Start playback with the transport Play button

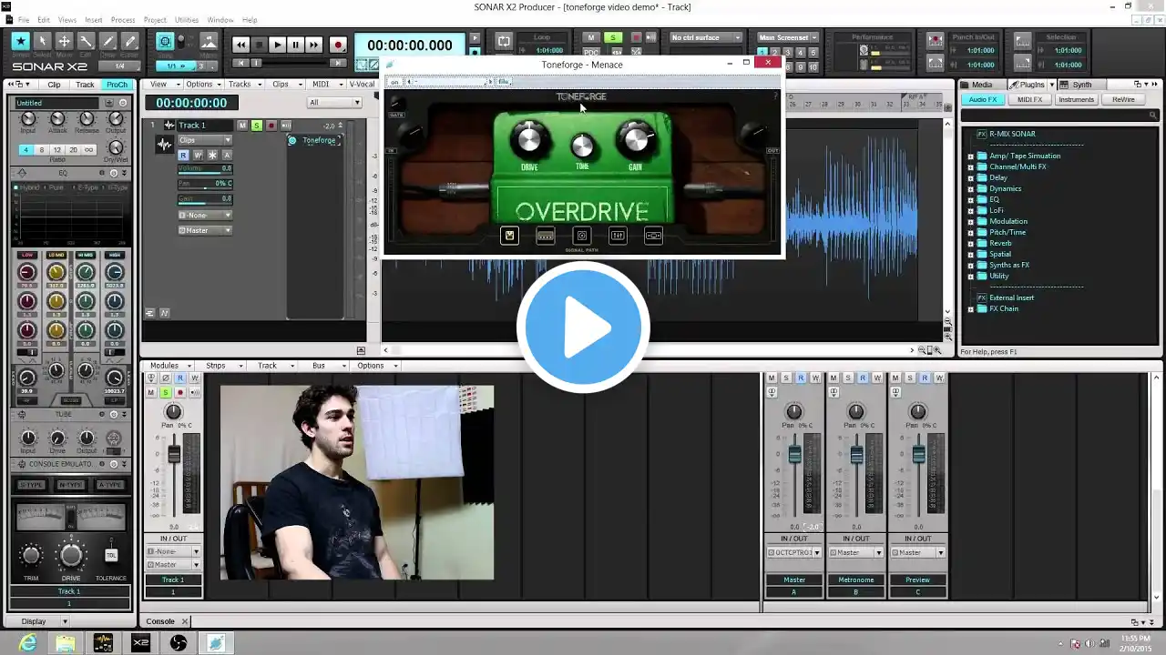[x=277, y=45]
